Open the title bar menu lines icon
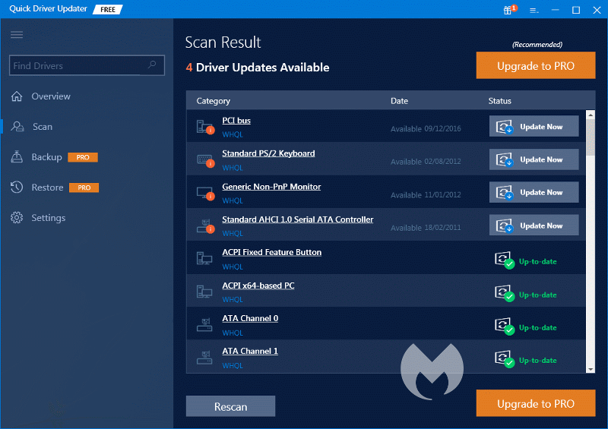 [534, 11]
